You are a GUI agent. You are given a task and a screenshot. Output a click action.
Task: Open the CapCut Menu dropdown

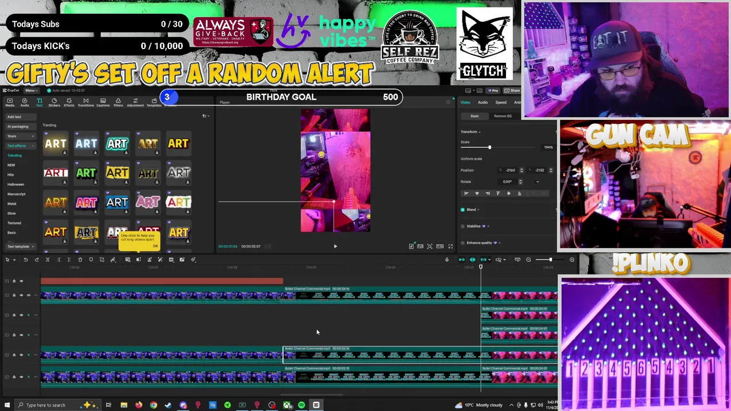click(31, 90)
